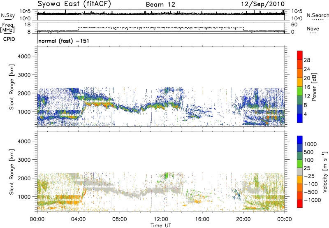Select the gray segment of velocity colorbar
Image resolution: width=329 pixels, height=228 pixels.
(300, 172)
